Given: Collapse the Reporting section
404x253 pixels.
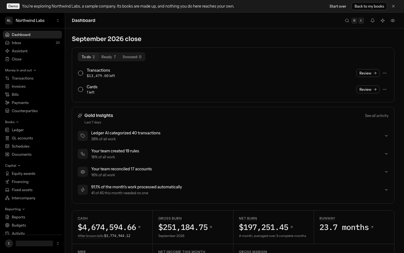Looking at the screenshot, I should tap(15, 209).
